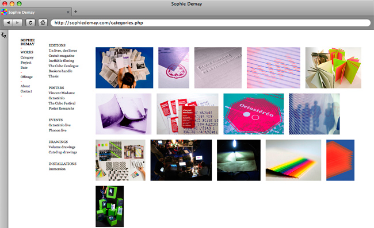Open the WORKS menu link
The height and width of the screenshot is (228, 374).
coord(26,52)
